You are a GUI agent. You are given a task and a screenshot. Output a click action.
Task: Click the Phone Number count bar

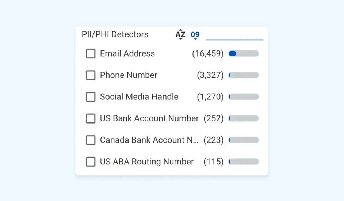244,75
